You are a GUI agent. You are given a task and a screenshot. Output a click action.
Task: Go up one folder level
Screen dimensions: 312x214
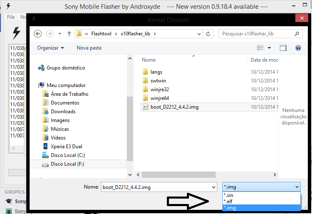tap(69, 34)
